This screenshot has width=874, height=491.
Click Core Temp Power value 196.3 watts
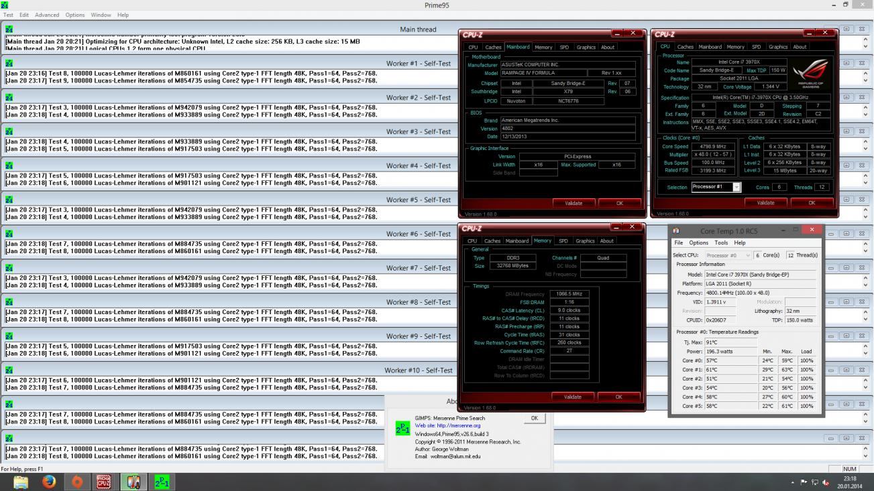pyautogui.click(x=730, y=351)
